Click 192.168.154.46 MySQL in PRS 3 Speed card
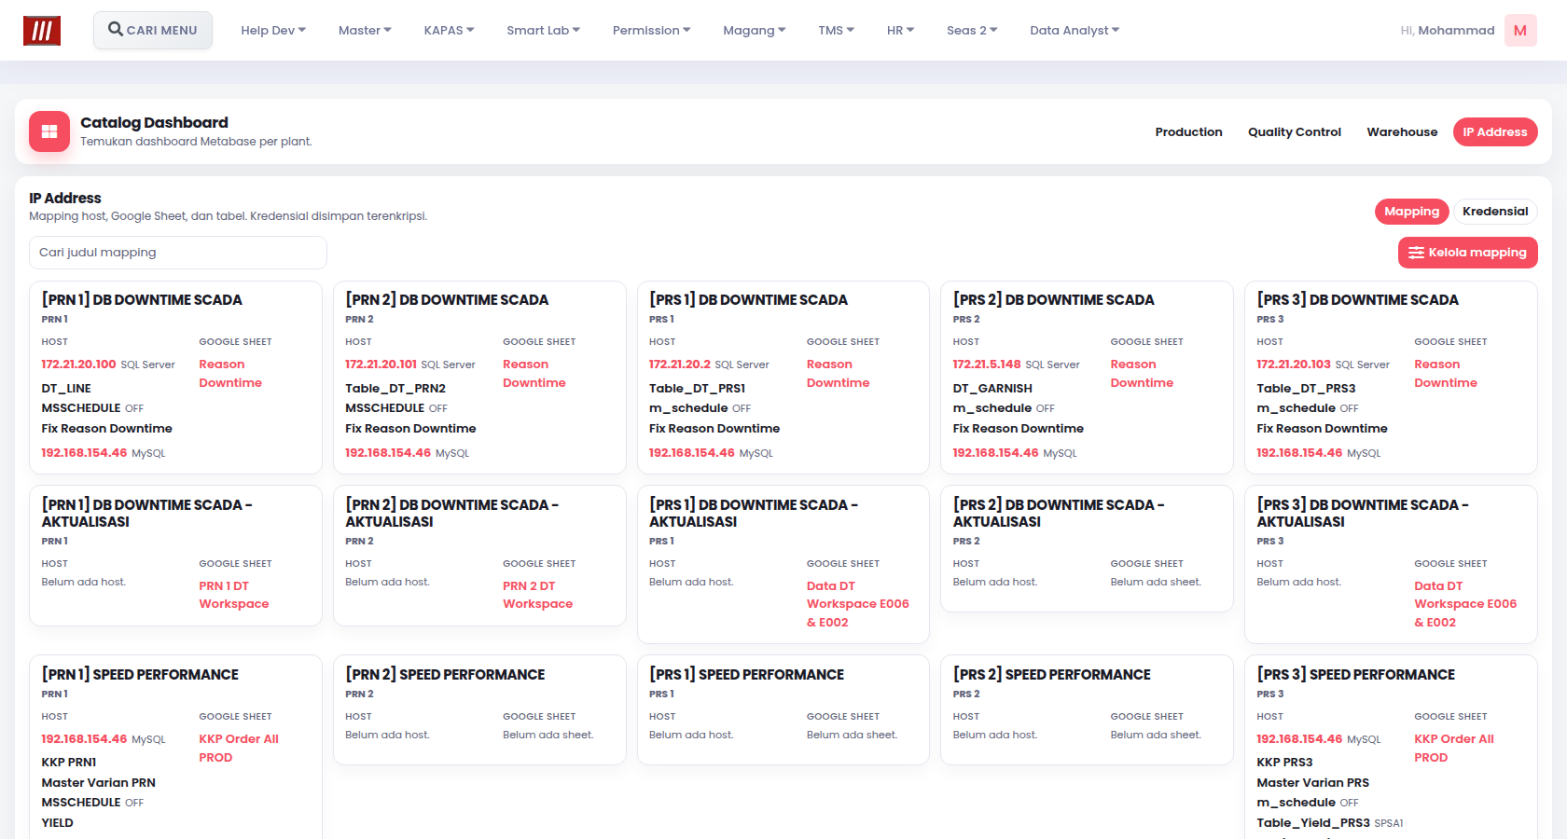Viewport: 1567px width, 839px height. tap(1318, 739)
